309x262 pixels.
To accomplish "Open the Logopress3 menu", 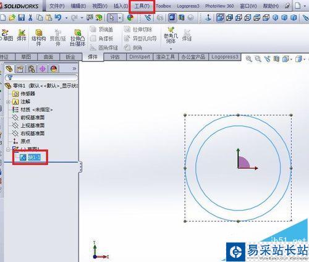I will [188, 6].
